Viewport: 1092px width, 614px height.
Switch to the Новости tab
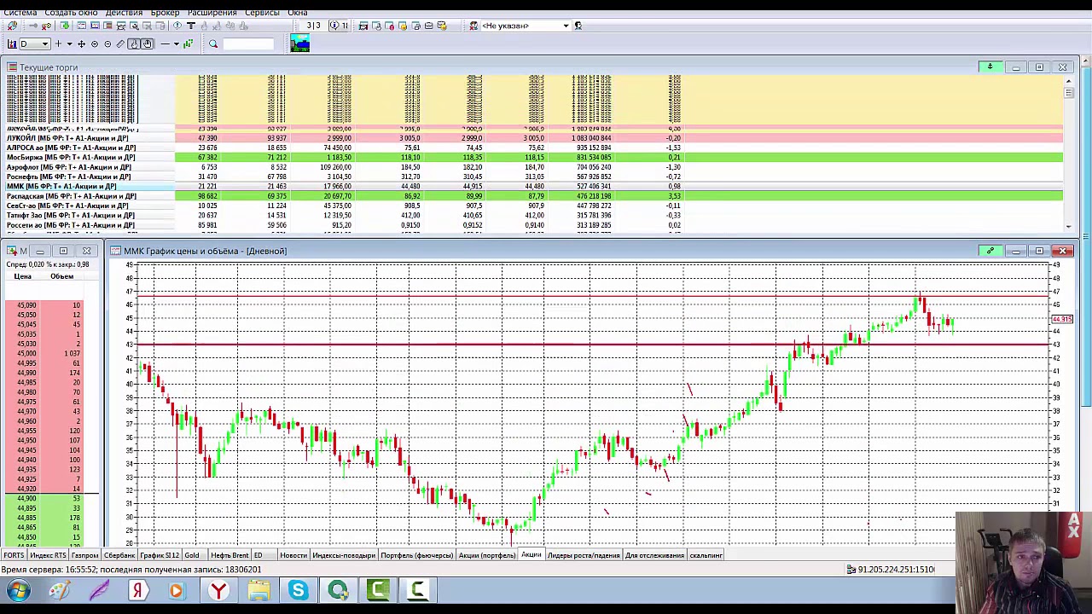[x=293, y=555]
